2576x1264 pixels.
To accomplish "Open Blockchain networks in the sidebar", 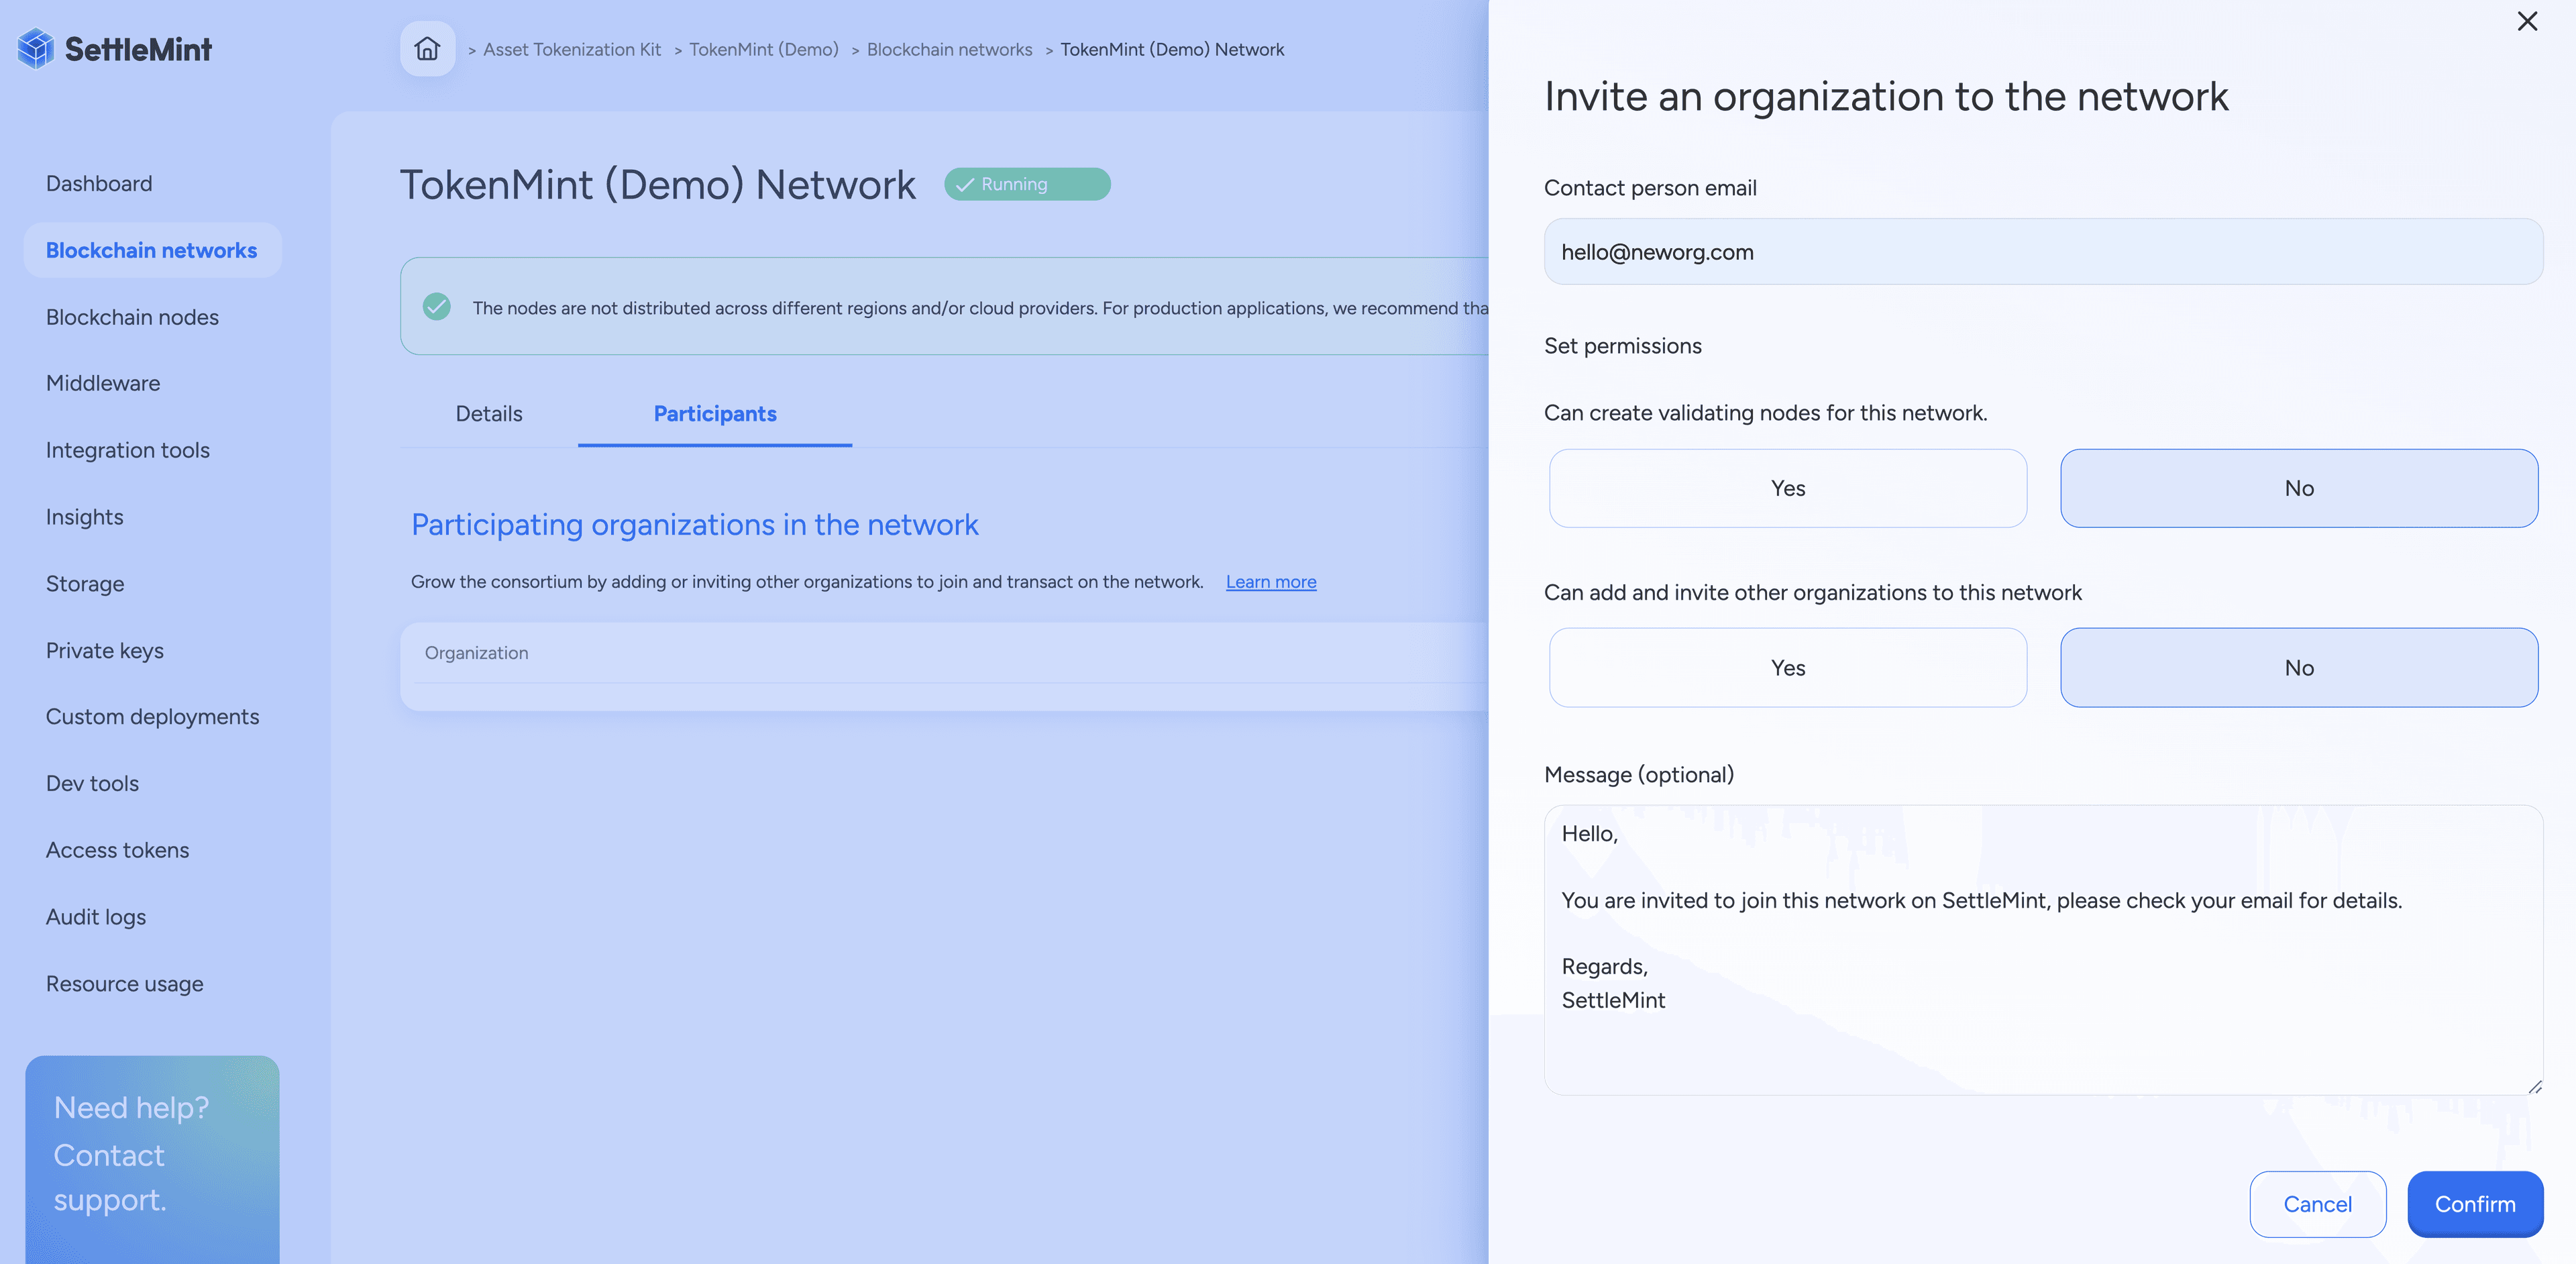I will [152, 250].
